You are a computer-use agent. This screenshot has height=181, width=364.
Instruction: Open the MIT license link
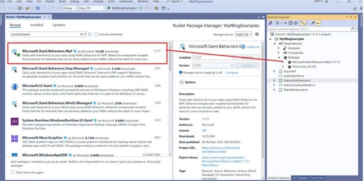click(204, 131)
